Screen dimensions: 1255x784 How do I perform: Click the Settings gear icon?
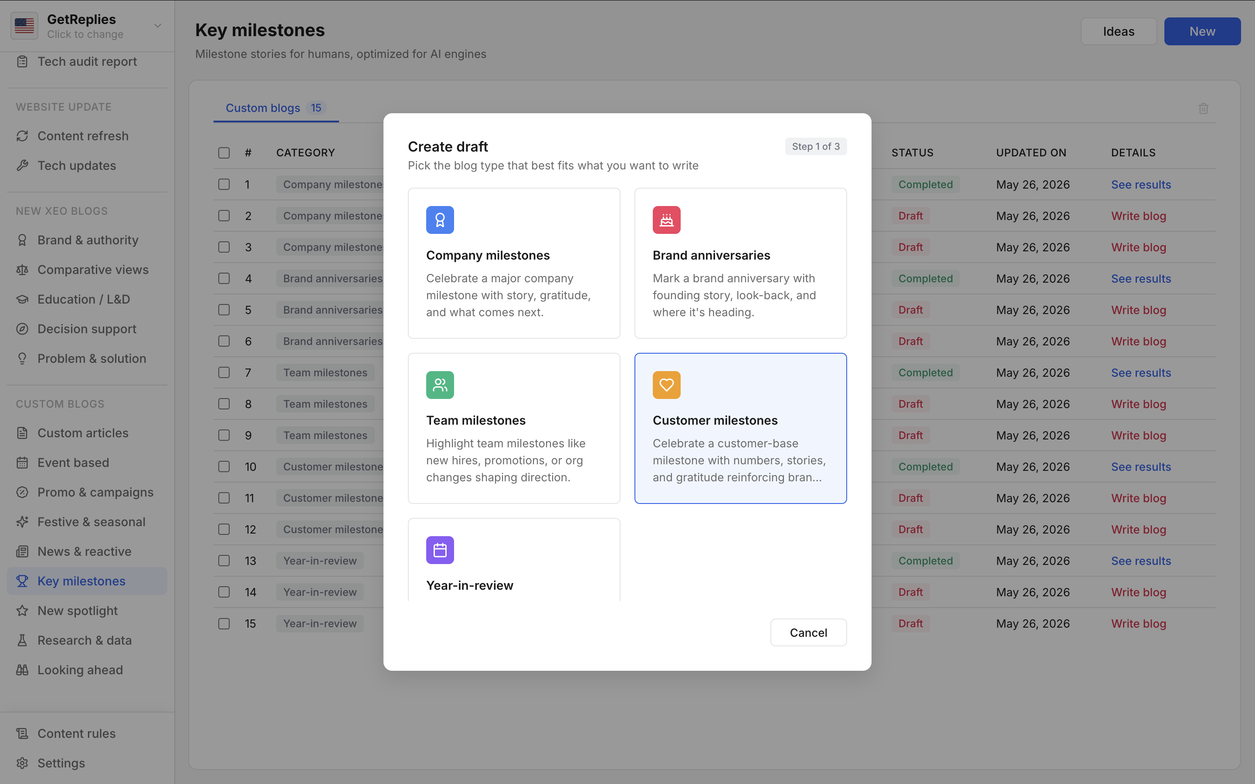[x=22, y=763]
